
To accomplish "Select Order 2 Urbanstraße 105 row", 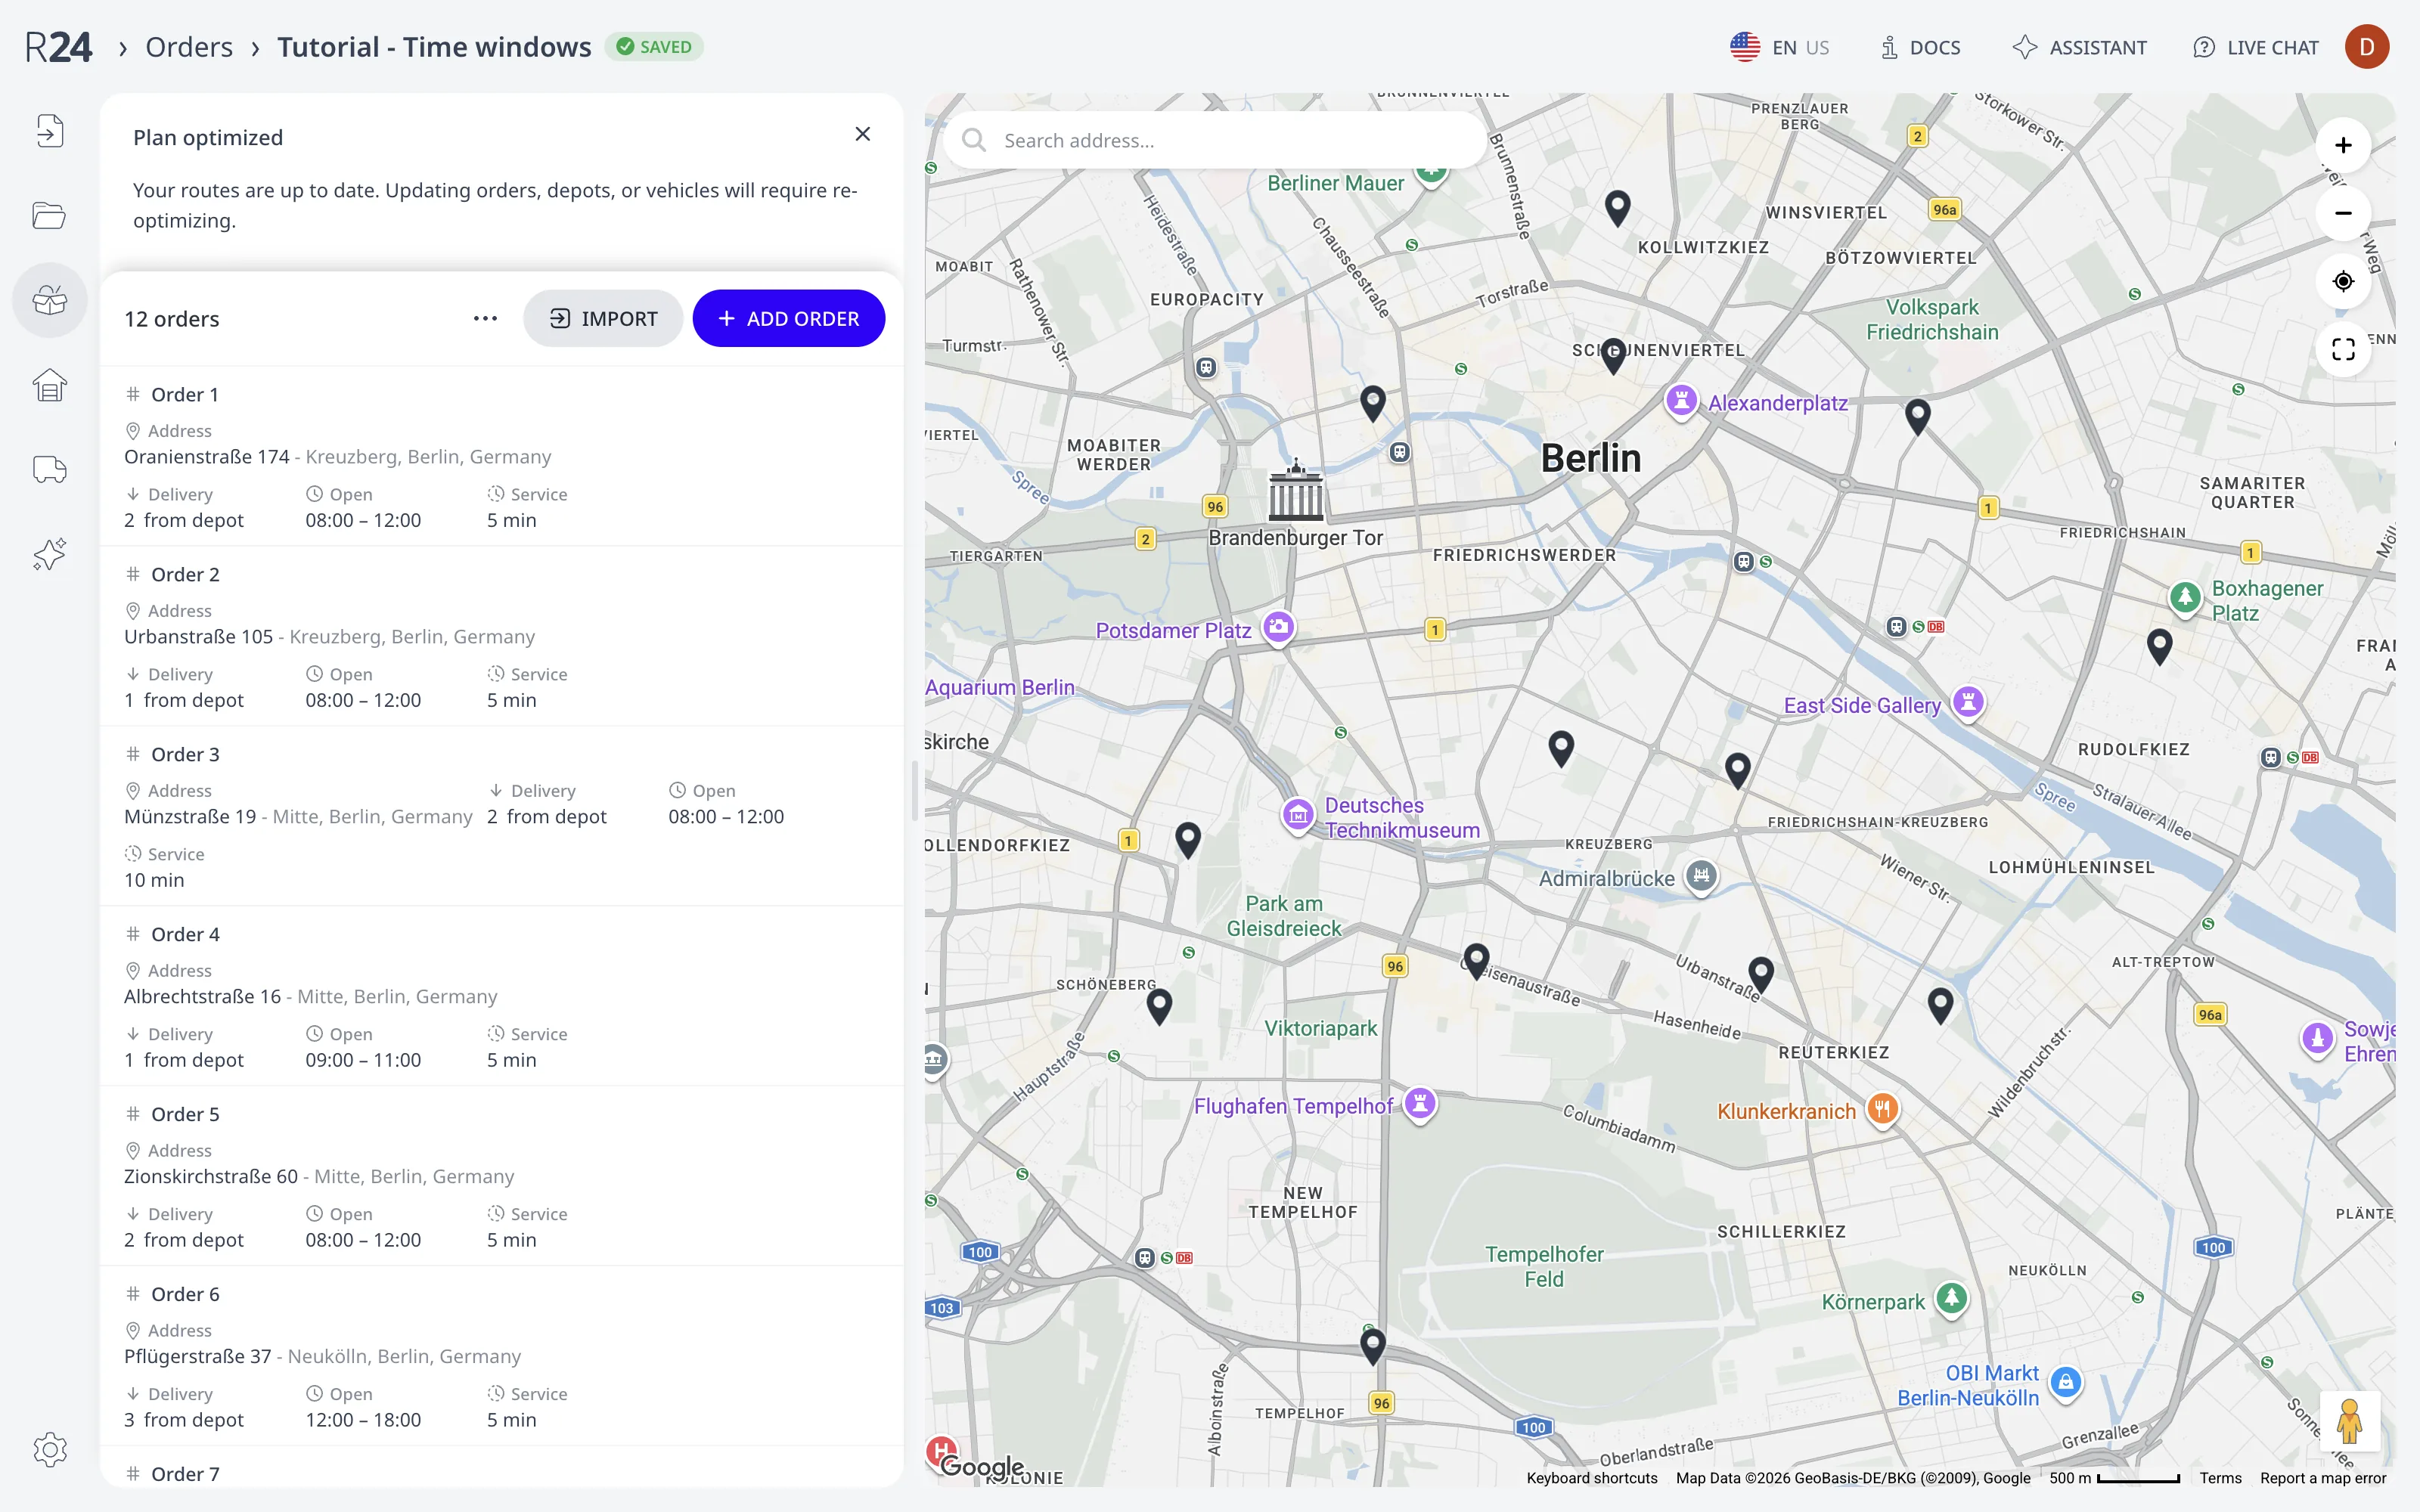I will click(502, 636).
